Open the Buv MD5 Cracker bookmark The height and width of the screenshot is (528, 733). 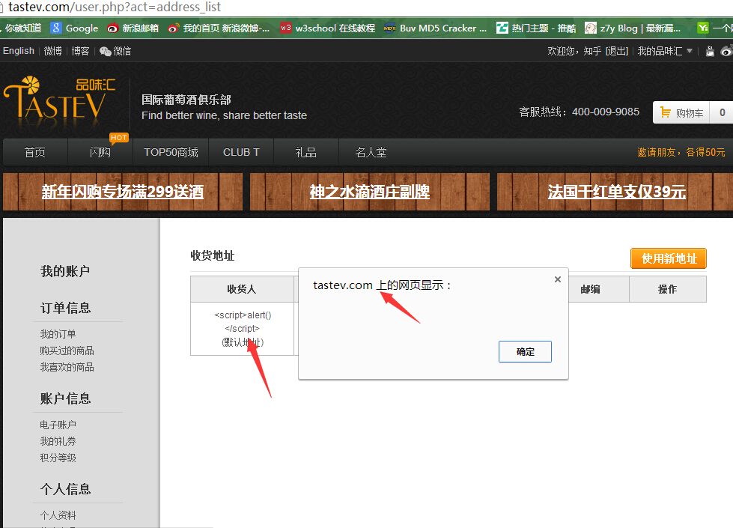click(x=435, y=28)
